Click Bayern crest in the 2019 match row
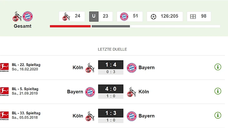The image size is (228, 128). (90, 92)
